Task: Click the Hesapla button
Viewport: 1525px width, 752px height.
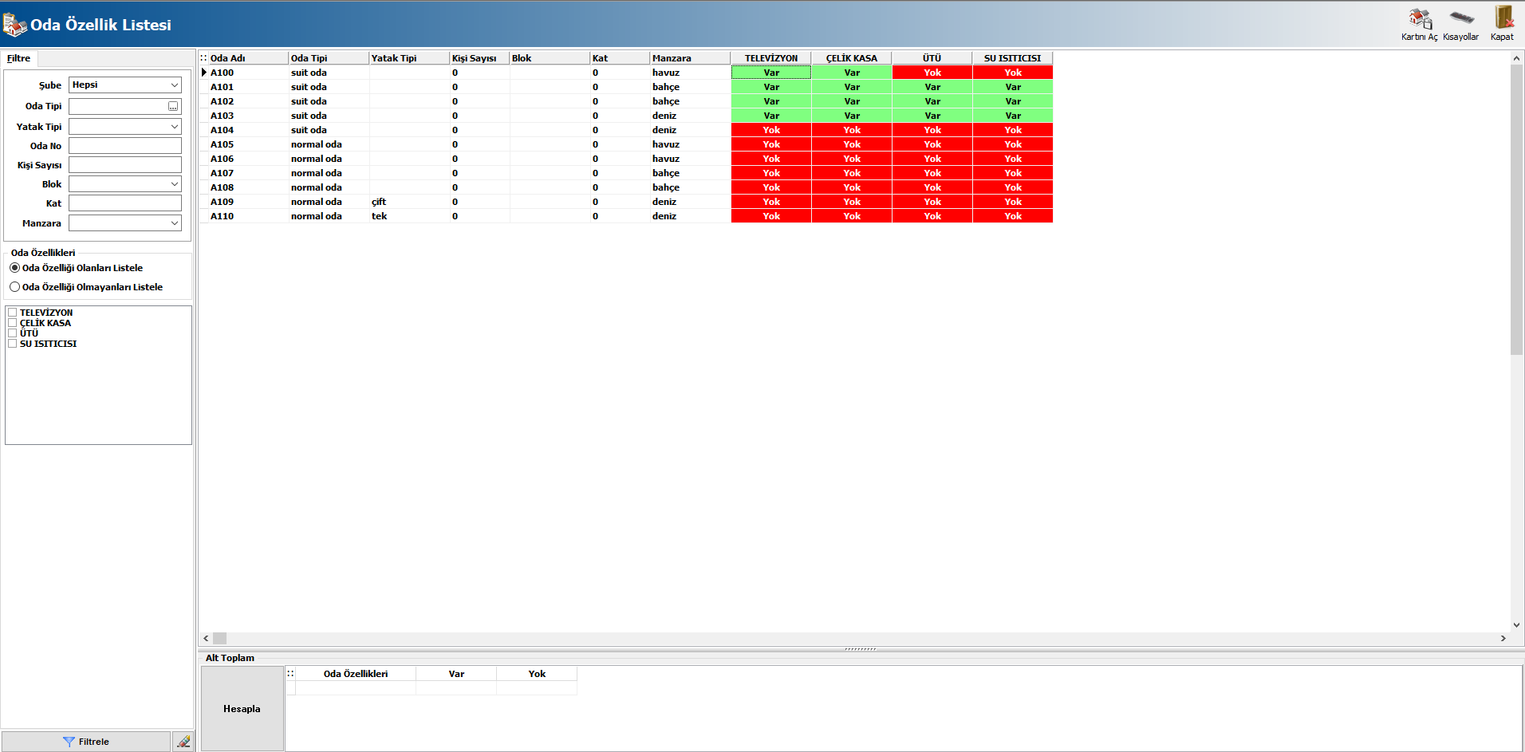Action: (242, 709)
